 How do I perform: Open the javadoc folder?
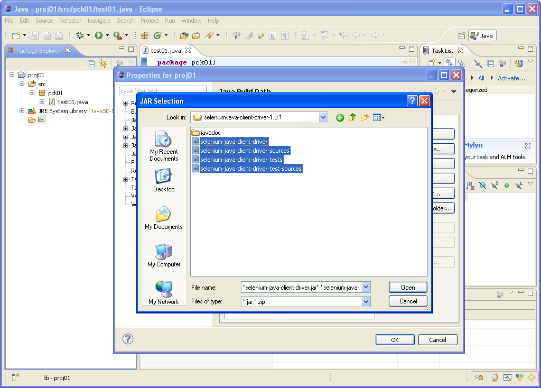click(207, 133)
